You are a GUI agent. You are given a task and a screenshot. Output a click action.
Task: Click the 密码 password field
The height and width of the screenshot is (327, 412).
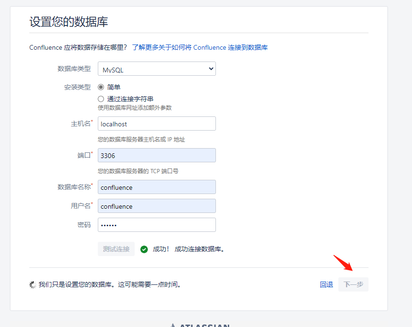pos(156,225)
